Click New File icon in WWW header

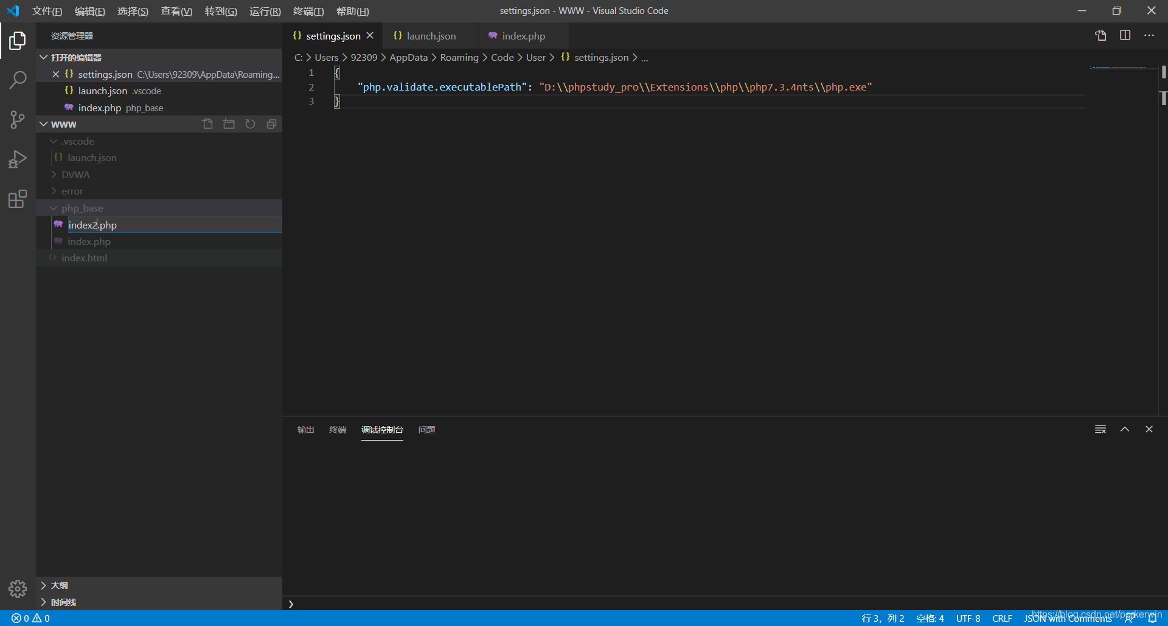(207, 124)
